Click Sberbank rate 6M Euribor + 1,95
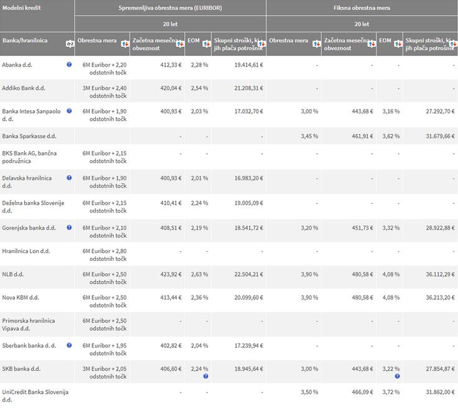Image resolution: width=458 pixels, height=408 pixels. point(105,350)
